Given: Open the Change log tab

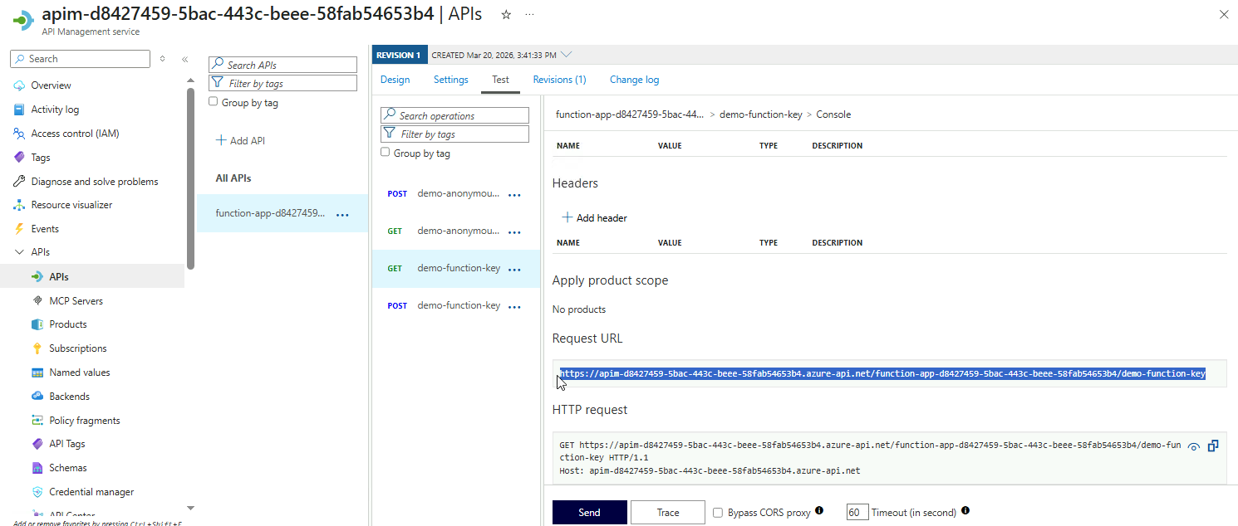Looking at the screenshot, I should point(634,80).
